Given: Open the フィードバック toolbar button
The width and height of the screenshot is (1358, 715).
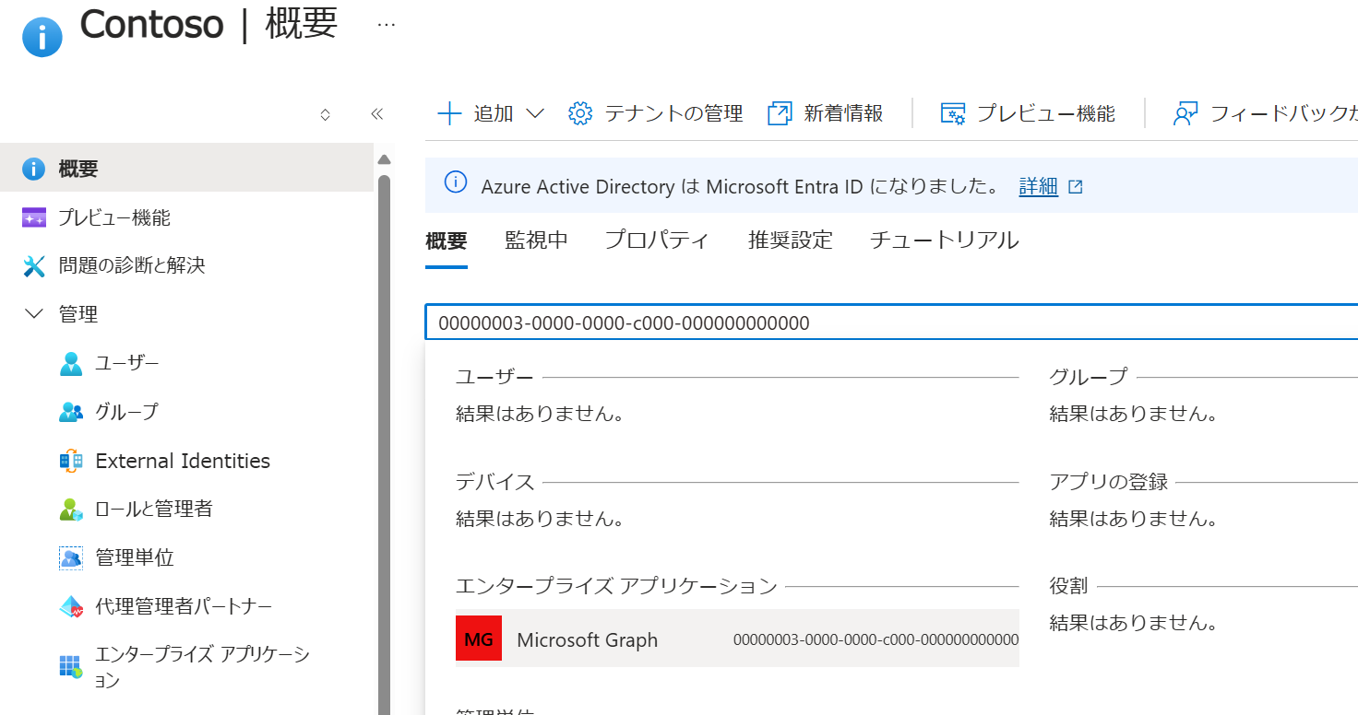Looking at the screenshot, I should [1265, 113].
